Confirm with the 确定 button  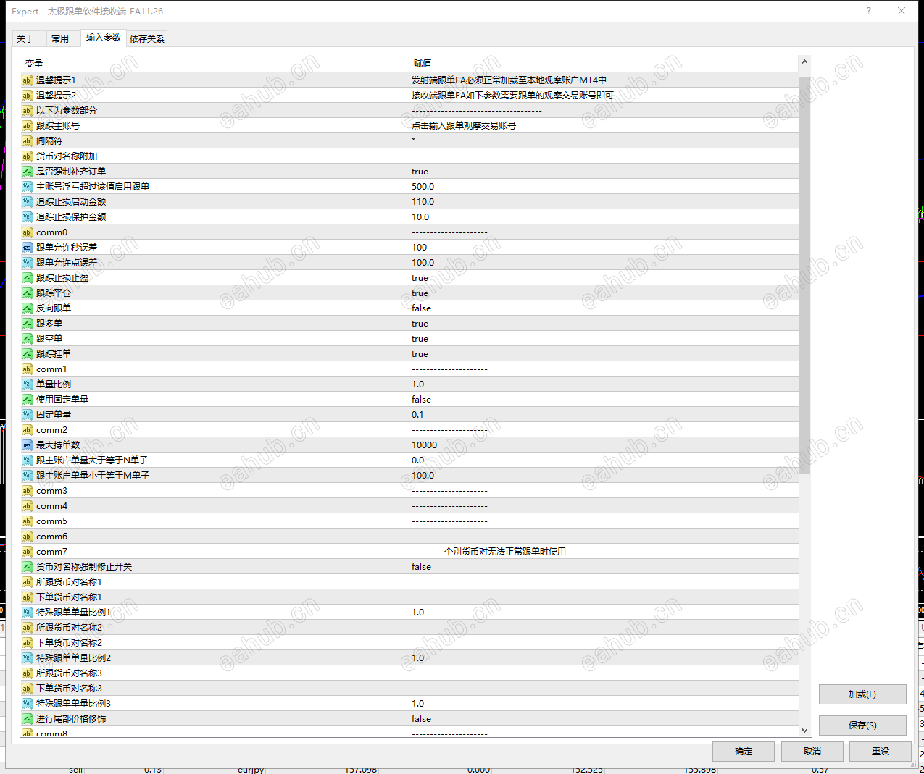(744, 752)
